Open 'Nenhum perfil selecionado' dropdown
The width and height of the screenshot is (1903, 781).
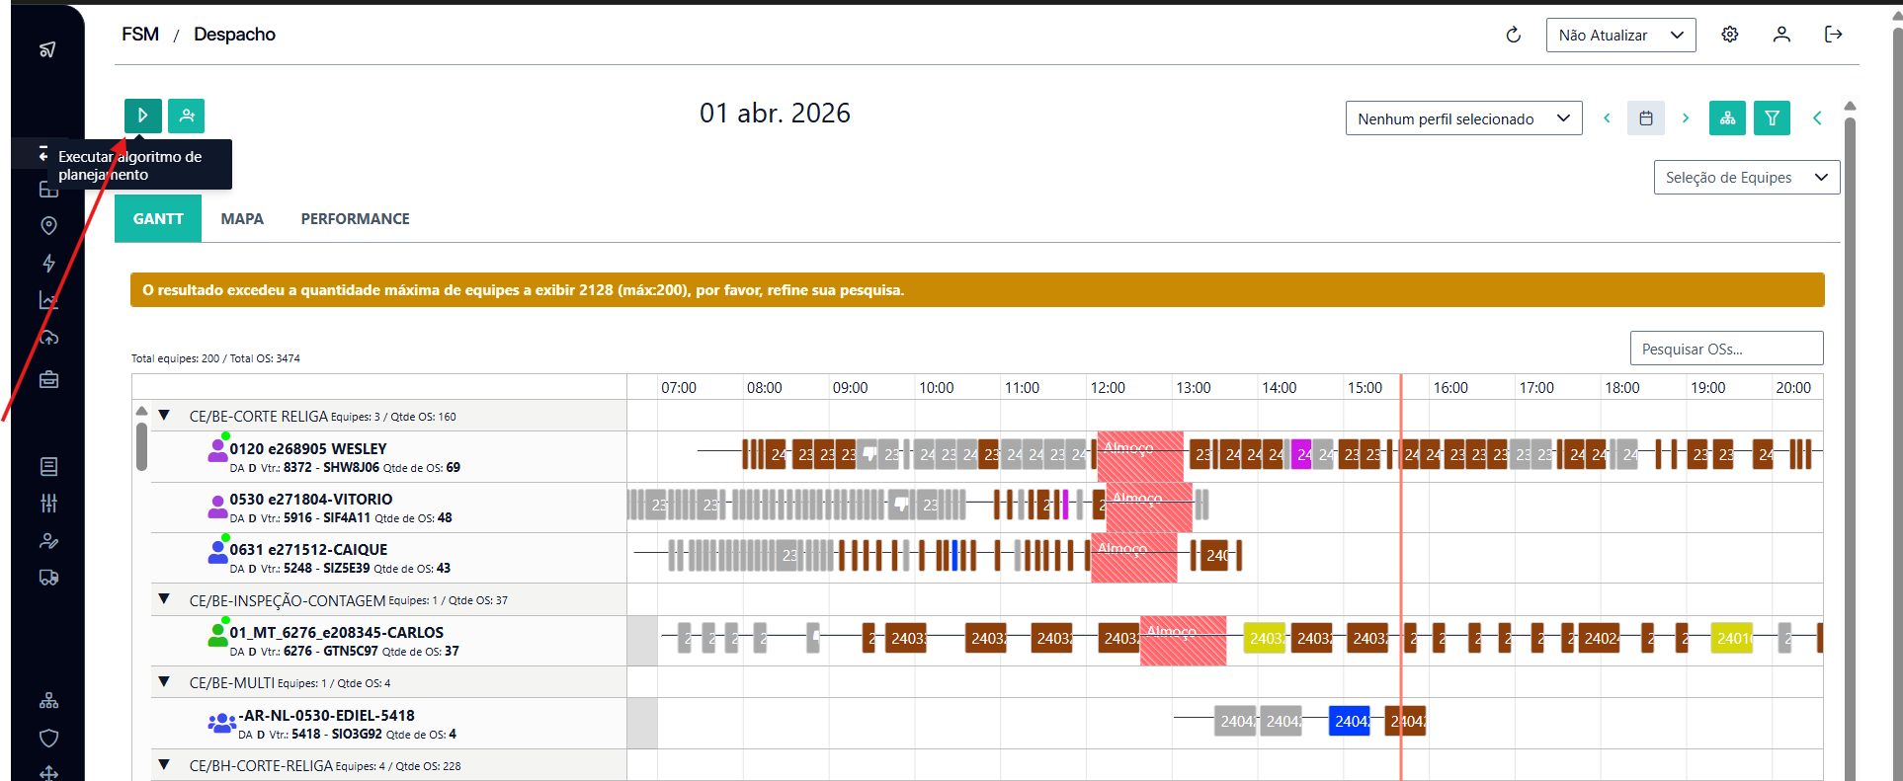1462,118
